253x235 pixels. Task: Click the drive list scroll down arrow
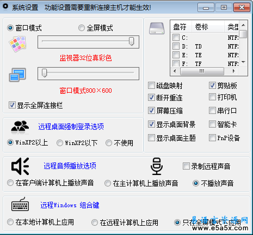click(244, 62)
